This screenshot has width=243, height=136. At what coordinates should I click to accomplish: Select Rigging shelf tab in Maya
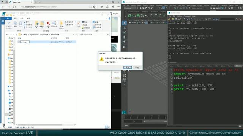[x=163, y=12]
